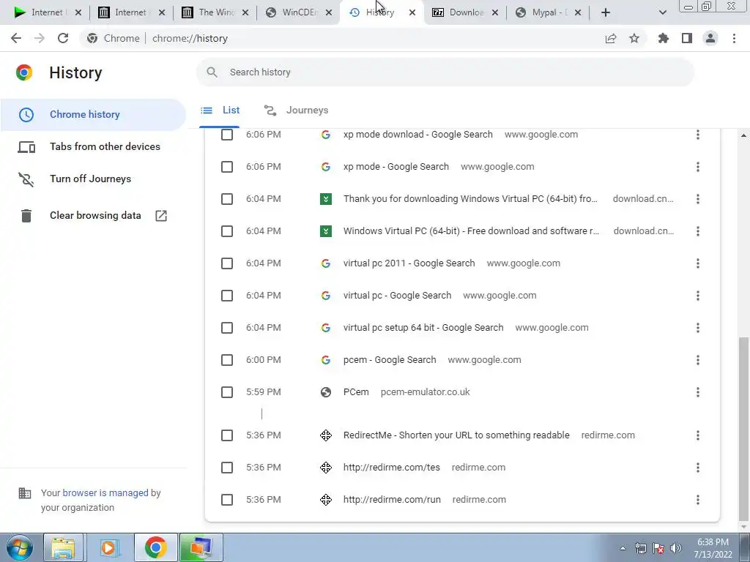Image resolution: width=750 pixels, height=562 pixels.
Task: Check the Thank you for downloading entry
Action: (x=227, y=199)
